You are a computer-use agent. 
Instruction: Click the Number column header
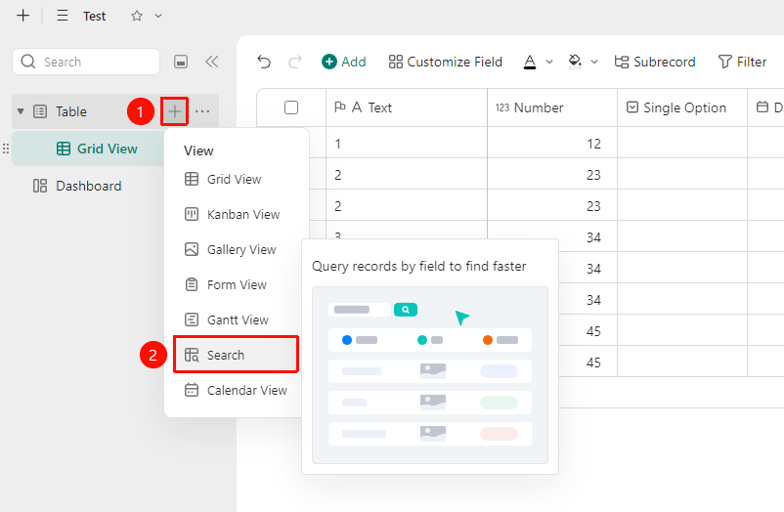(552, 107)
